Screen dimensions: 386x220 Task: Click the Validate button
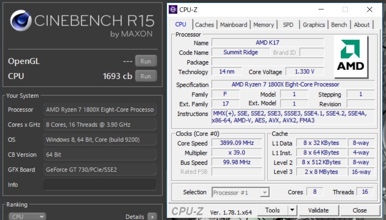[318, 211]
